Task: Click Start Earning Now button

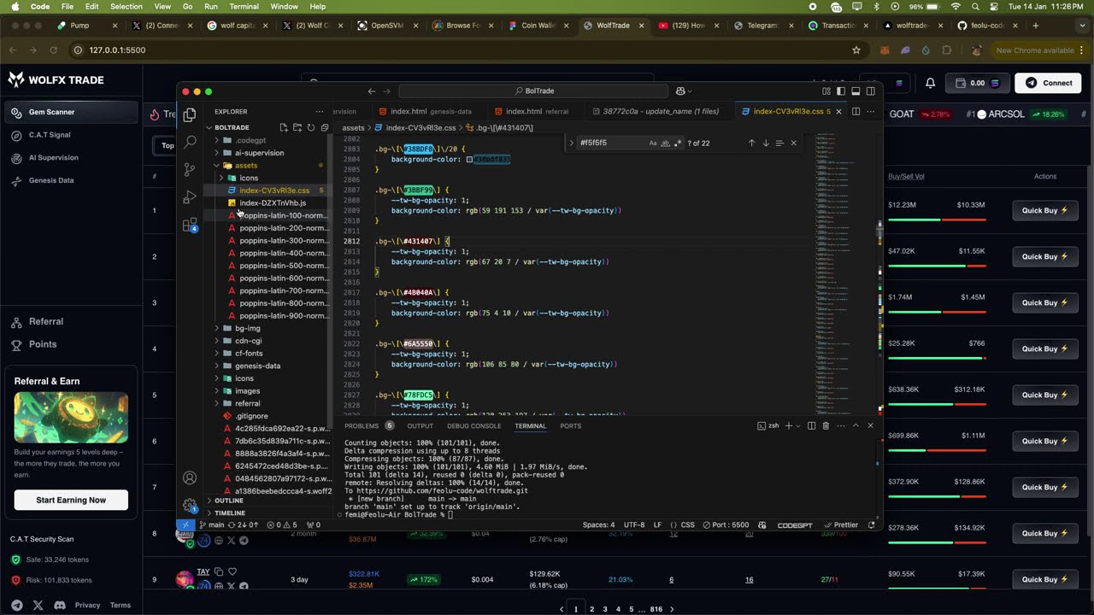Action: (x=71, y=500)
